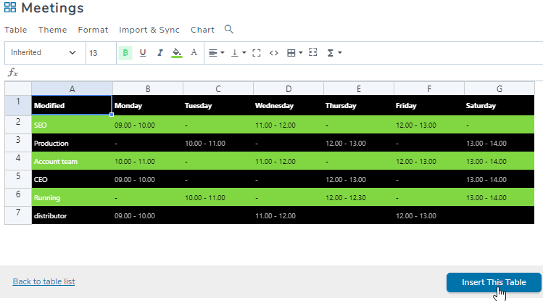Open vertical alignment dropdown
543x301 pixels.
pos(239,53)
